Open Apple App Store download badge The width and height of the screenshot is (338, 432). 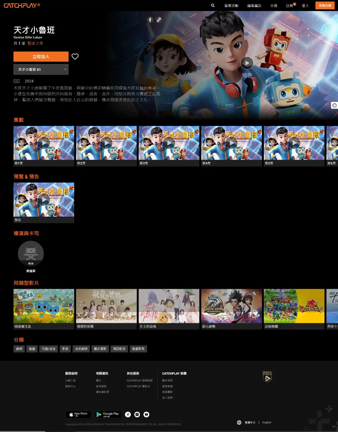[x=78, y=414]
